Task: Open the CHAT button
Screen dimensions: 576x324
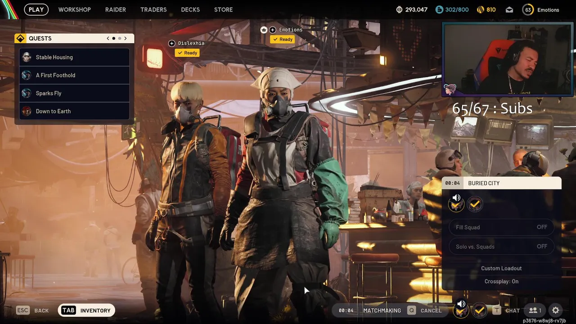Action: tap(513, 310)
